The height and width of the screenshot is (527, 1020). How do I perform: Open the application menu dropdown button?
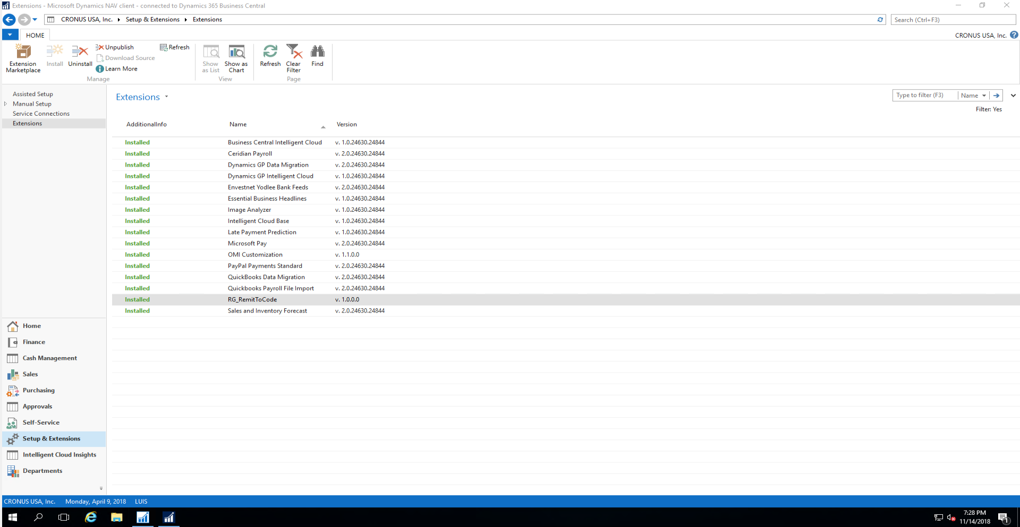point(10,35)
